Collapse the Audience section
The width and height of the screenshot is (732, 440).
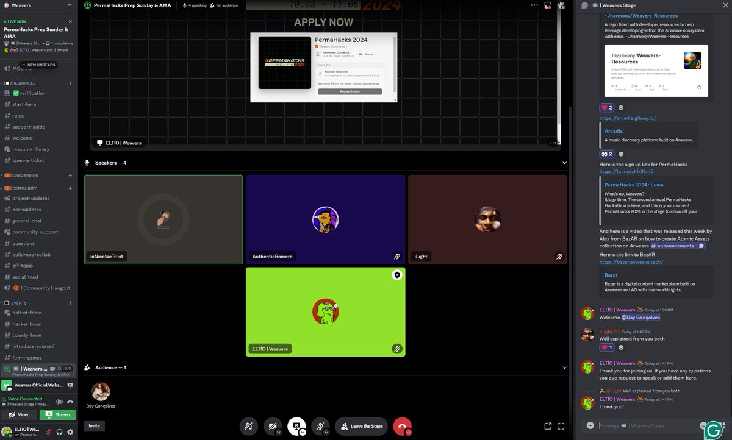[x=564, y=367]
